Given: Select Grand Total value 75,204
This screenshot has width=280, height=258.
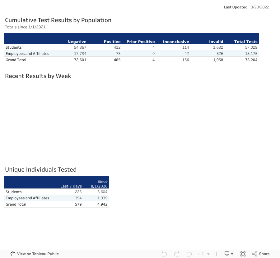Looking at the screenshot, I should coord(251,60).
